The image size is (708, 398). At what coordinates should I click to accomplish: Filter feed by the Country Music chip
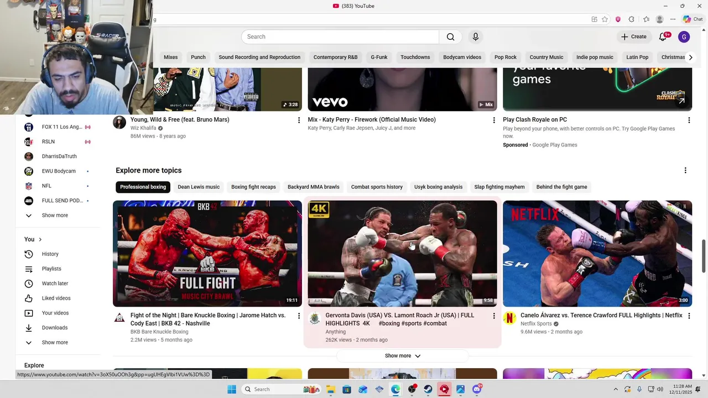(x=546, y=57)
